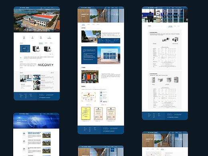Click the top-right blue button in the frosted glass panel
This screenshot has width=208, height=156.
tap(113, 54)
